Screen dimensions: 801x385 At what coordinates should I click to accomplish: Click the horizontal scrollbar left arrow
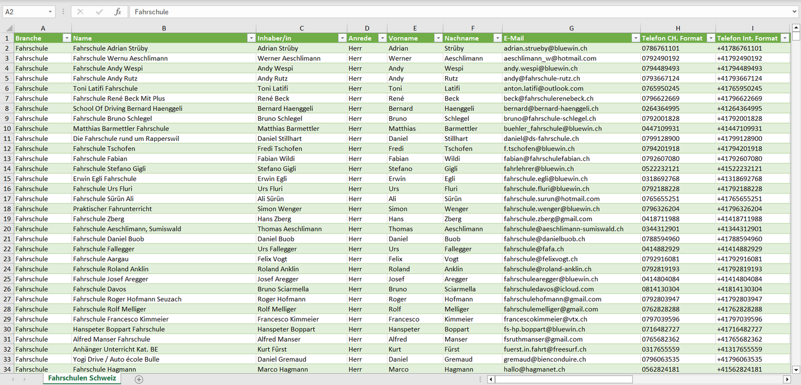pyautogui.click(x=491, y=379)
